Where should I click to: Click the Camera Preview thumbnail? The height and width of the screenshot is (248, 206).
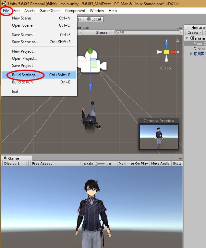(x=159, y=137)
